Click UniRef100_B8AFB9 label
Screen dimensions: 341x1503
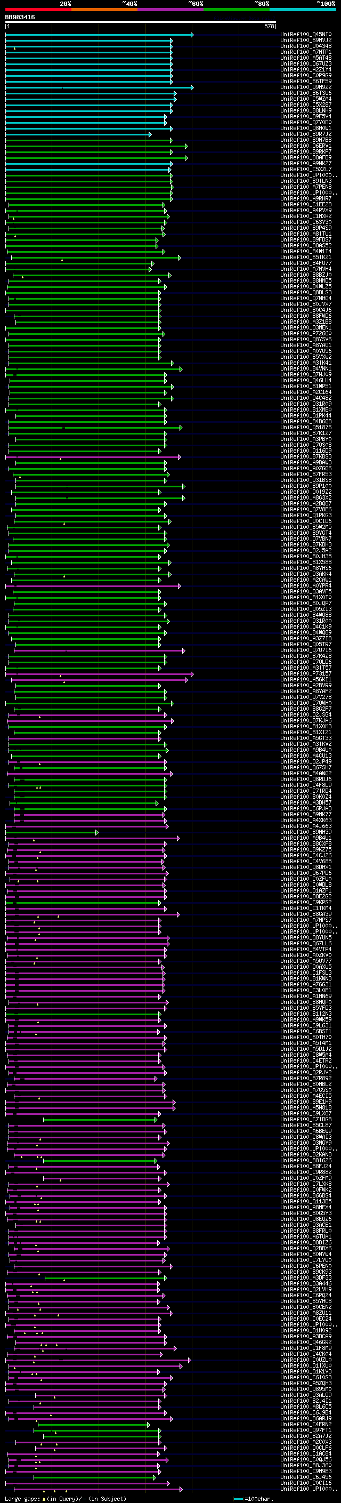click(306, 157)
